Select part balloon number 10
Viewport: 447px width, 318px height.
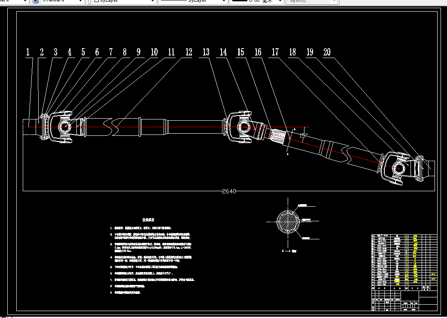(154, 52)
